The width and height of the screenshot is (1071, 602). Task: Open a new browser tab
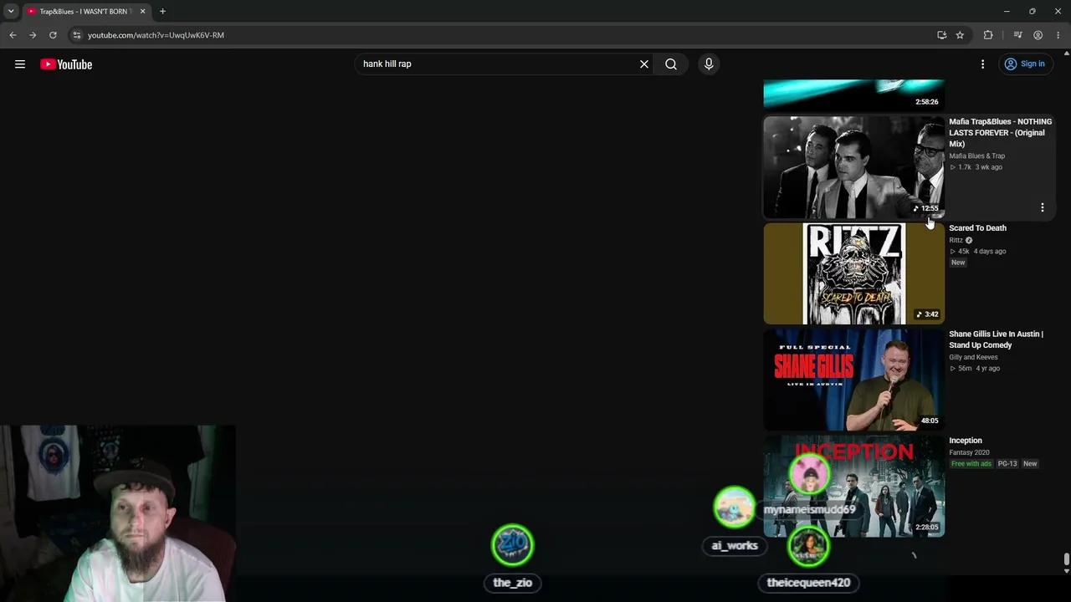click(x=162, y=12)
